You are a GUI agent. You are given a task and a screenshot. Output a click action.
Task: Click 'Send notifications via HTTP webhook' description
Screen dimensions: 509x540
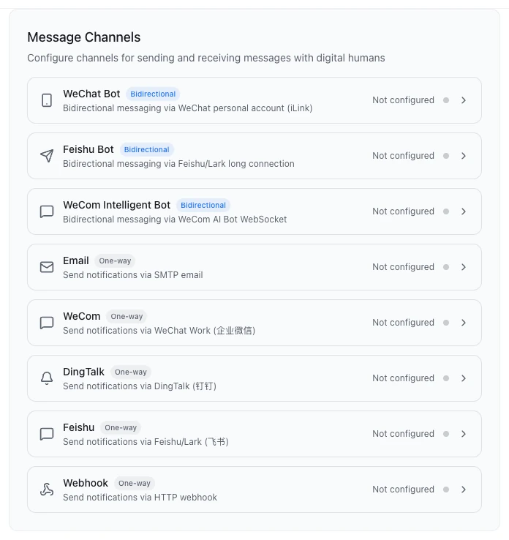click(x=140, y=498)
